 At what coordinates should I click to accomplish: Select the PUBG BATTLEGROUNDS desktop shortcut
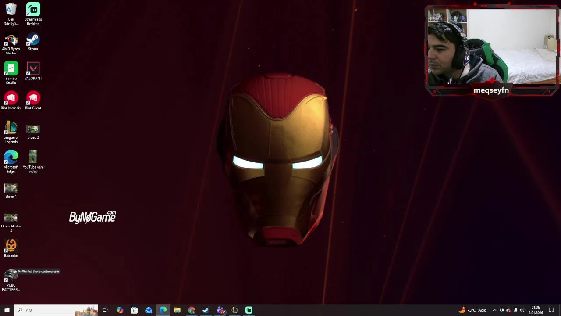click(11, 280)
